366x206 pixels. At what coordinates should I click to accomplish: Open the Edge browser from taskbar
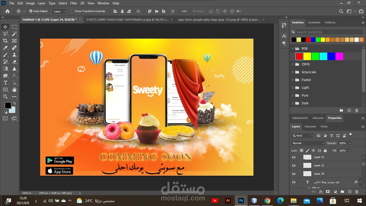pyautogui.click(x=281, y=201)
